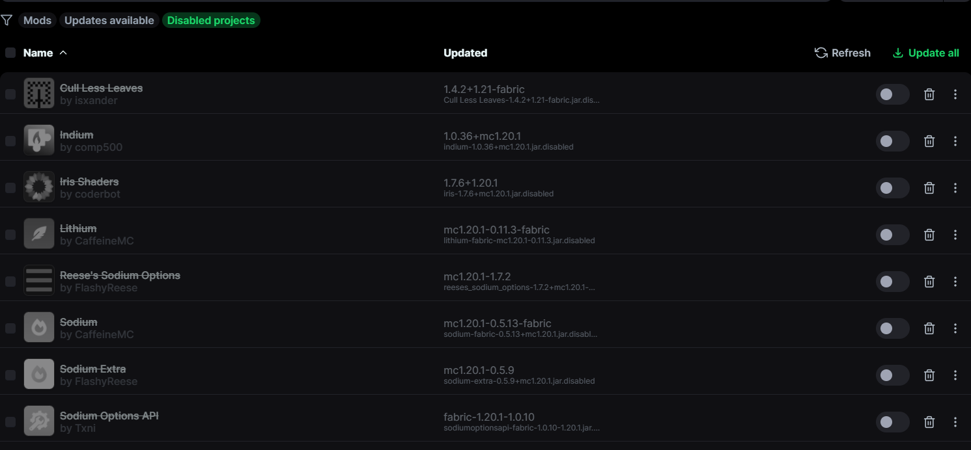Check the Iris Shaders row checkbox
The width and height of the screenshot is (971, 450).
pos(10,188)
